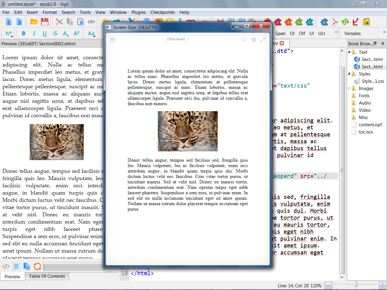
Task: Open the Plugins menu
Action: (138, 12)
